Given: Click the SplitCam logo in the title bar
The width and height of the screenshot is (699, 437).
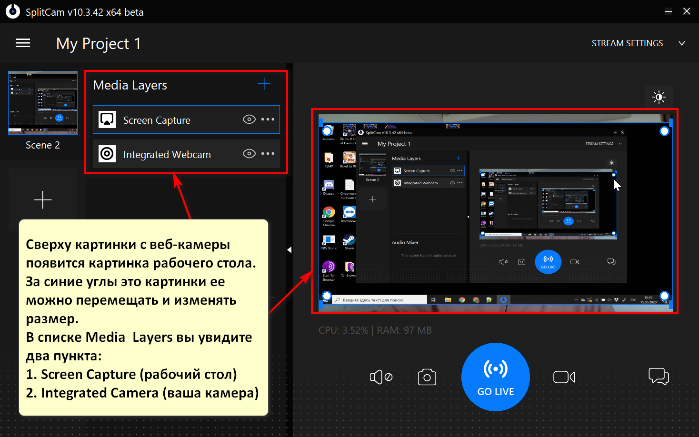Looking at the screenshot, I should pos(13,11).
